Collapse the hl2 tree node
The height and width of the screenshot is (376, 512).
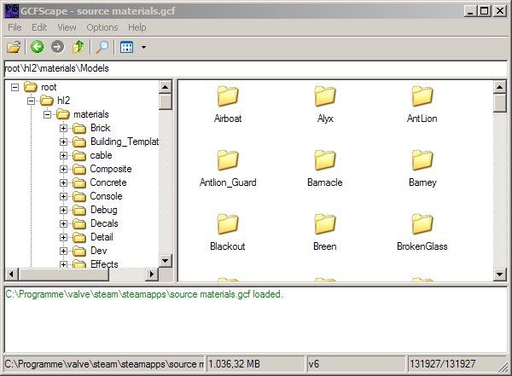tap(31, 101)
